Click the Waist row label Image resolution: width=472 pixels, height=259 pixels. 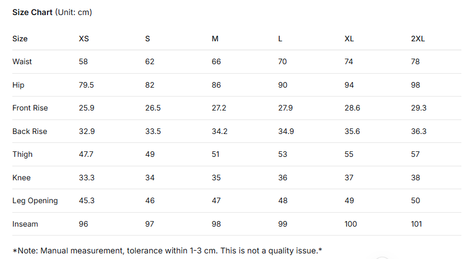click(22, 61)
